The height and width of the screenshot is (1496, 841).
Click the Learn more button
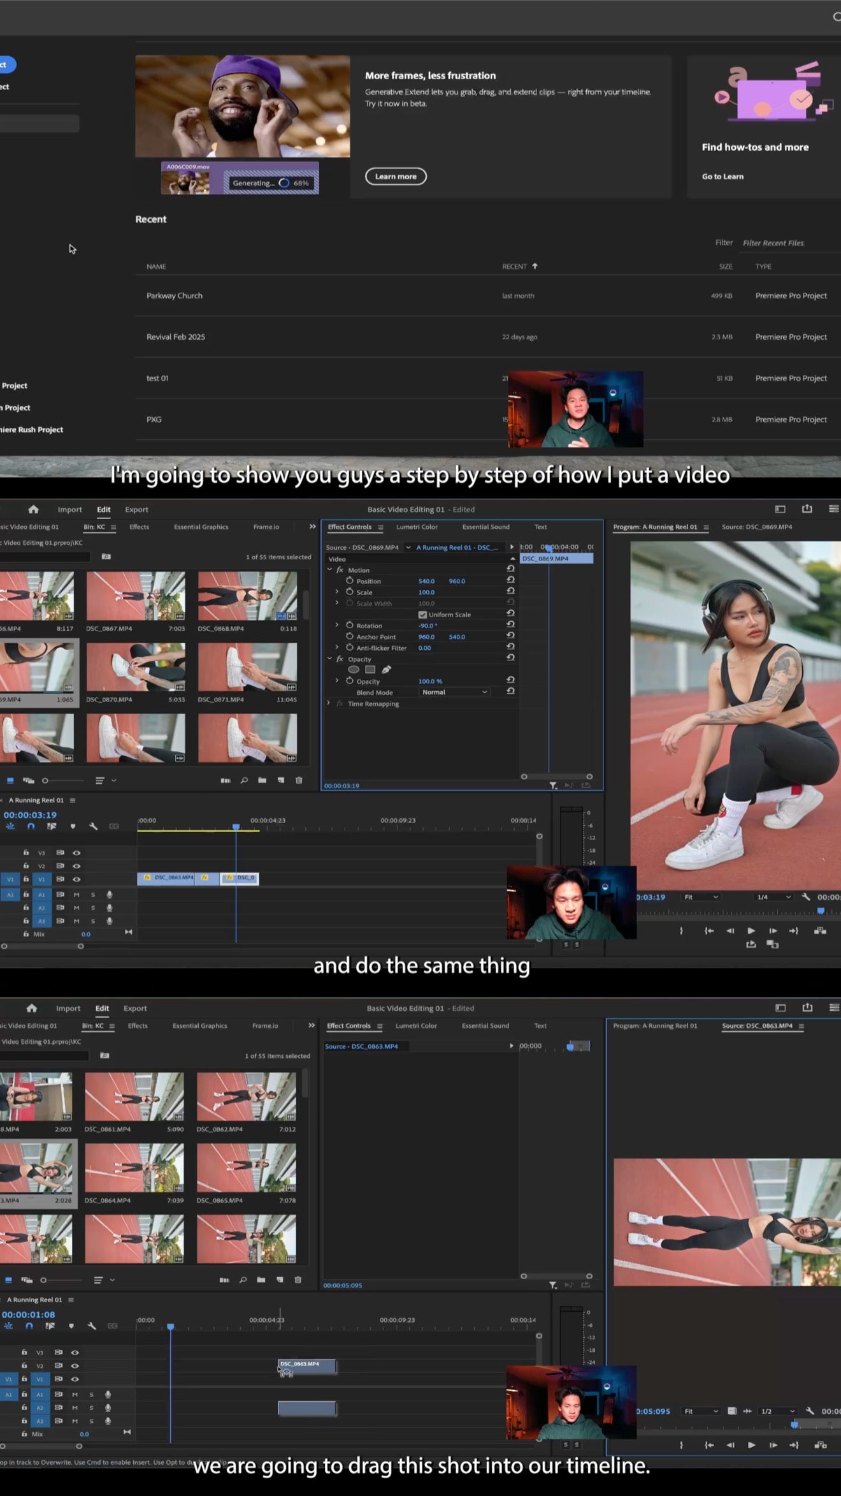point(396,177)
